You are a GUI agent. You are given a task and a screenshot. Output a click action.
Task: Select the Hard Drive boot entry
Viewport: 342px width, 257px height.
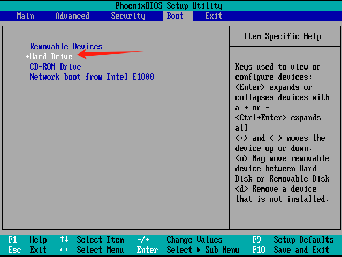[x=51, y=57]
